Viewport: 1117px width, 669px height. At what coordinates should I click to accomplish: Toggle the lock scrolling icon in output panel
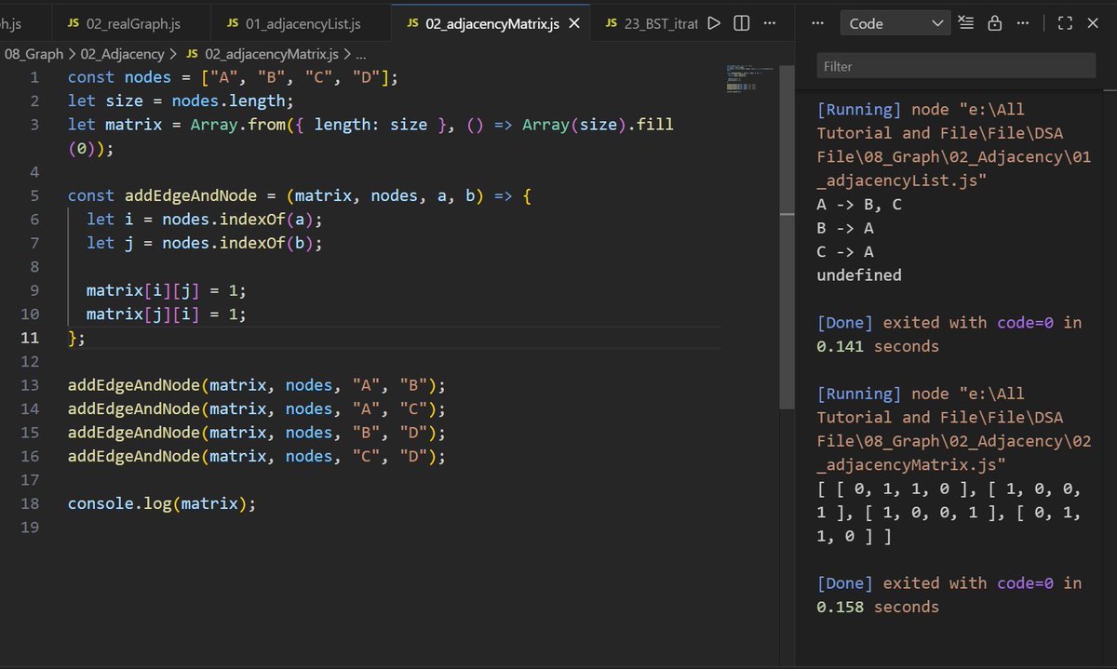[x=996, y=21]
